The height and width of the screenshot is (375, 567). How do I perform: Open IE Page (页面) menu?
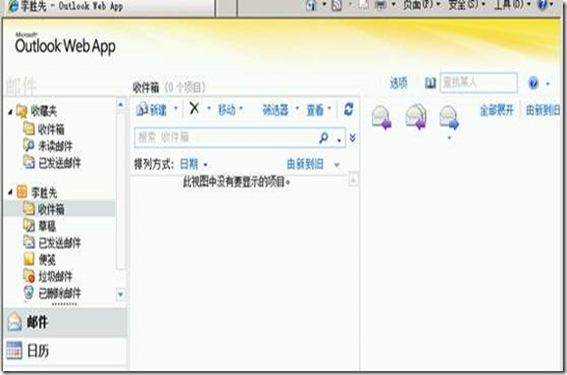[421, 4]
